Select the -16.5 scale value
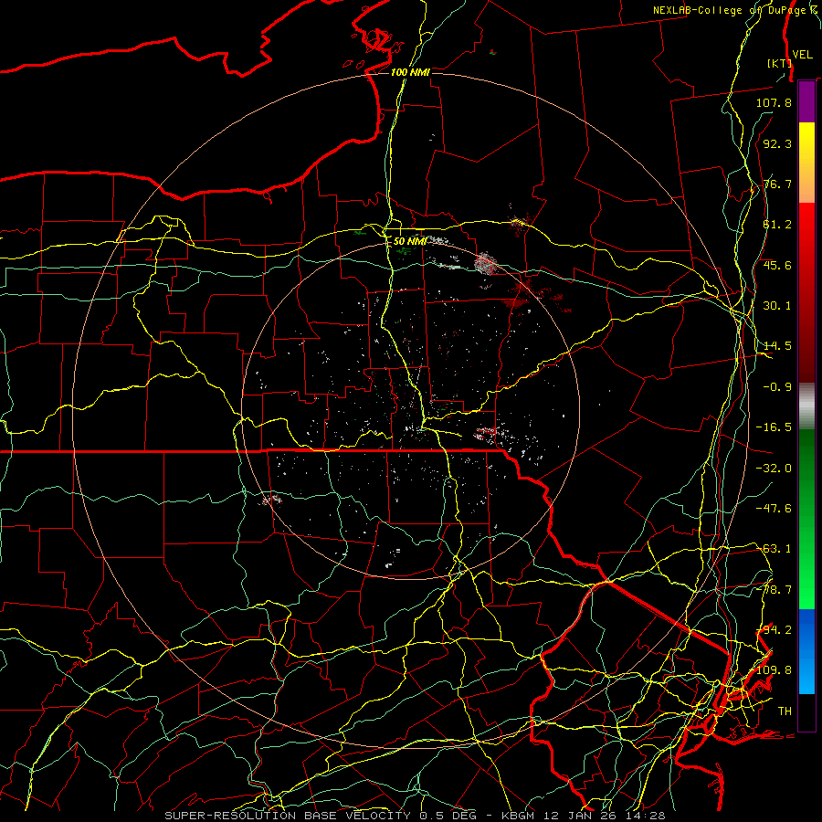822x822 pixels. tap(774, 427)
